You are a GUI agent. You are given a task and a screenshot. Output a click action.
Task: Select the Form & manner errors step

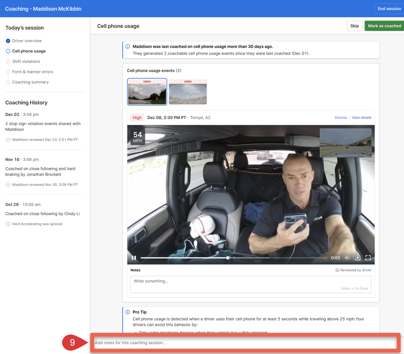pyautogui.click(x=33, y=72)
